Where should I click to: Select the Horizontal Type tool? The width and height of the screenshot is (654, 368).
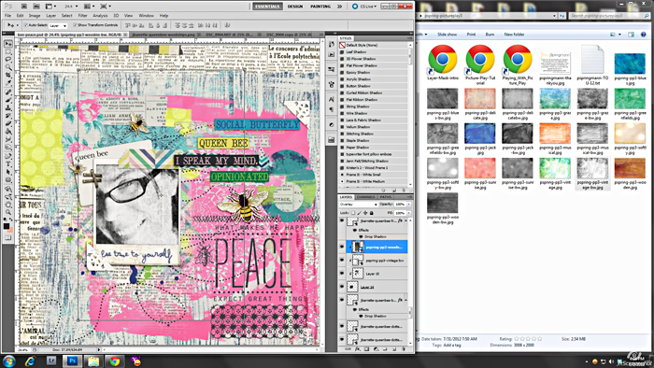[7, 164]
